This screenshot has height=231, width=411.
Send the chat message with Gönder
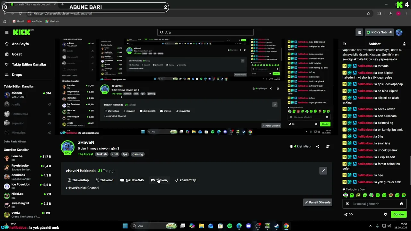pyautogui.click(x=398, y=214)
